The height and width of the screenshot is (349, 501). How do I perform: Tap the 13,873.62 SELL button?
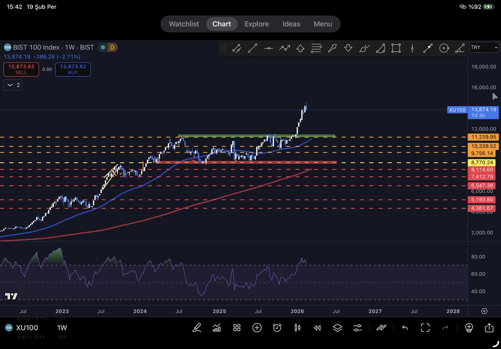[x=21, y=69]
